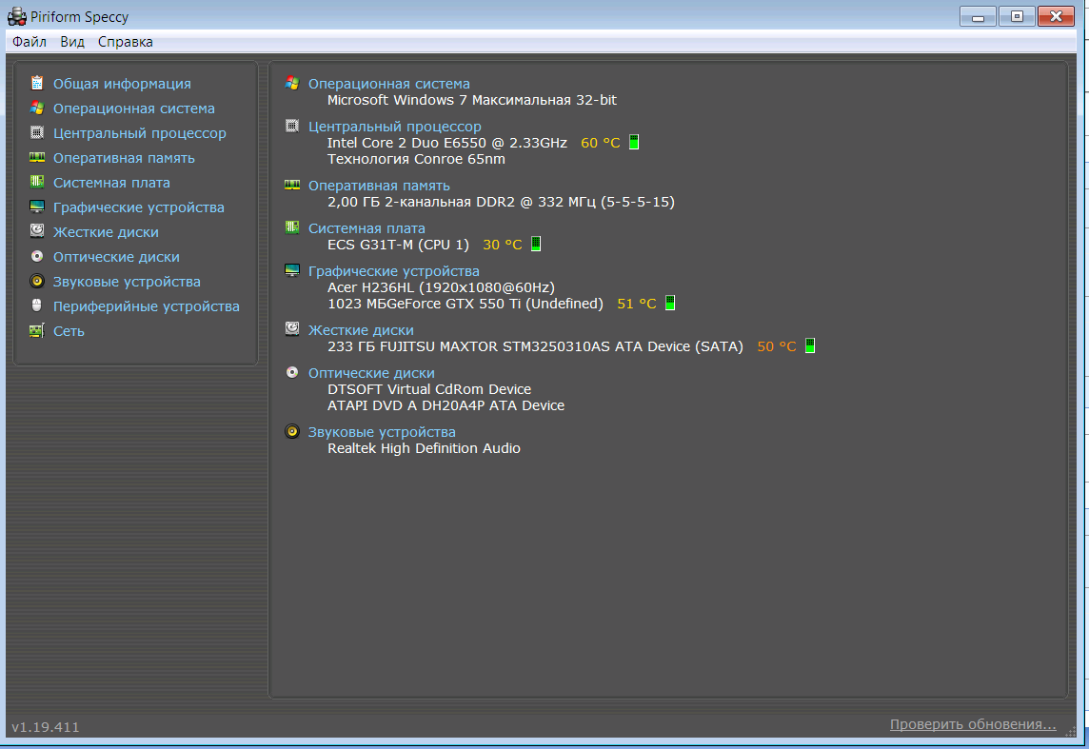
Task: Click the 30 °C motherboard temperature value
Action: tap(502, 245)
